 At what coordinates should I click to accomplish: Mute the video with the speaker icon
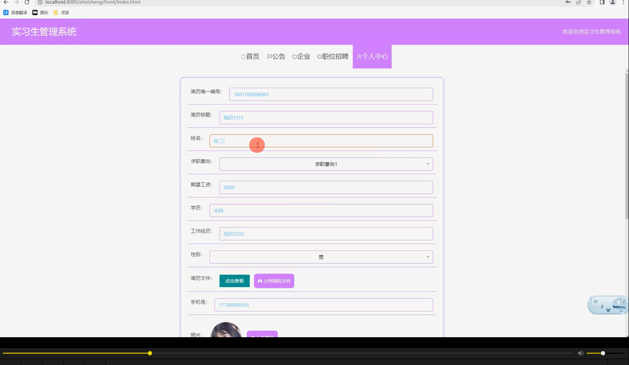tap(580, 353)
